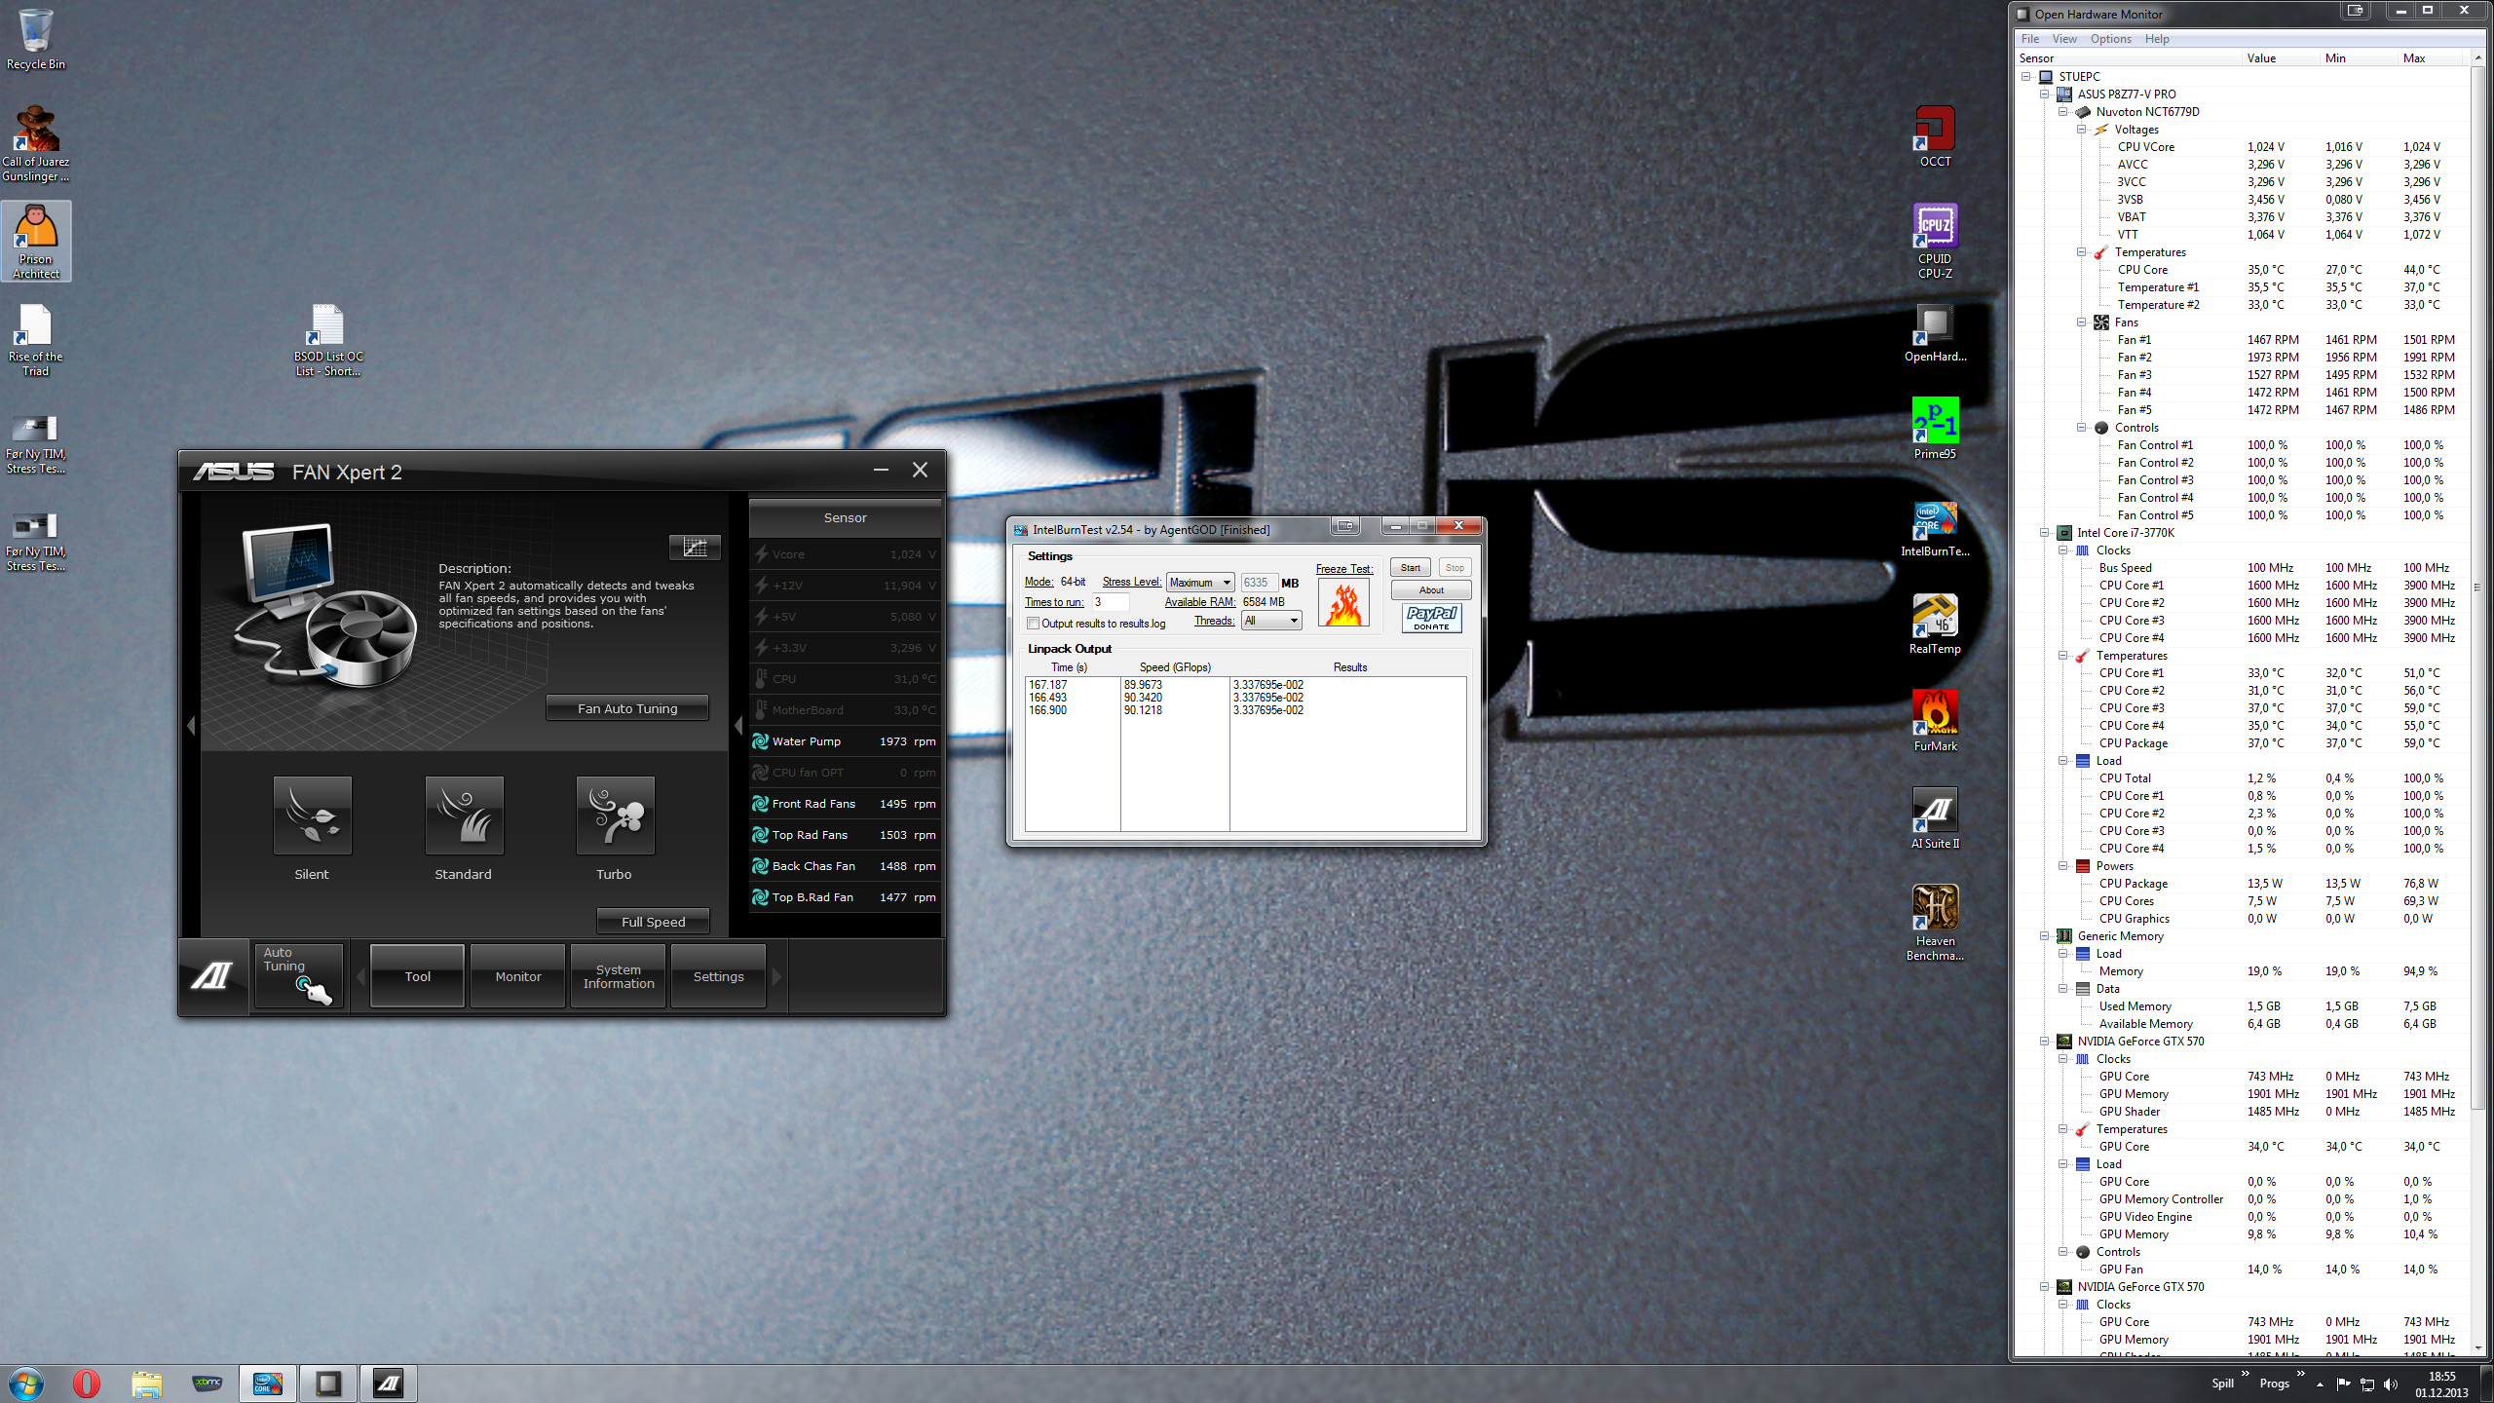Enable Output results to results.log checkbox

1034,624
